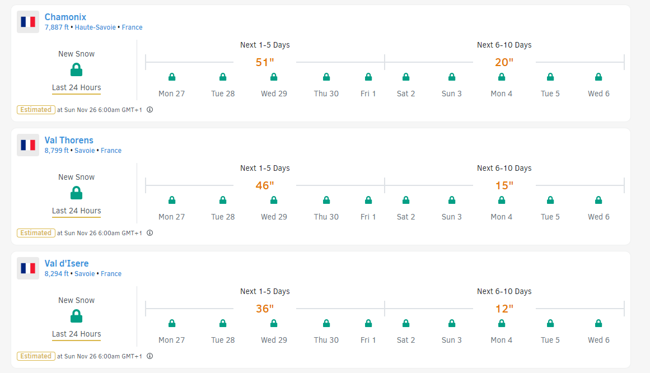Click lock icon above Wed 29 for Val Thorens
The image size is (650, 373).
point(274,200)
